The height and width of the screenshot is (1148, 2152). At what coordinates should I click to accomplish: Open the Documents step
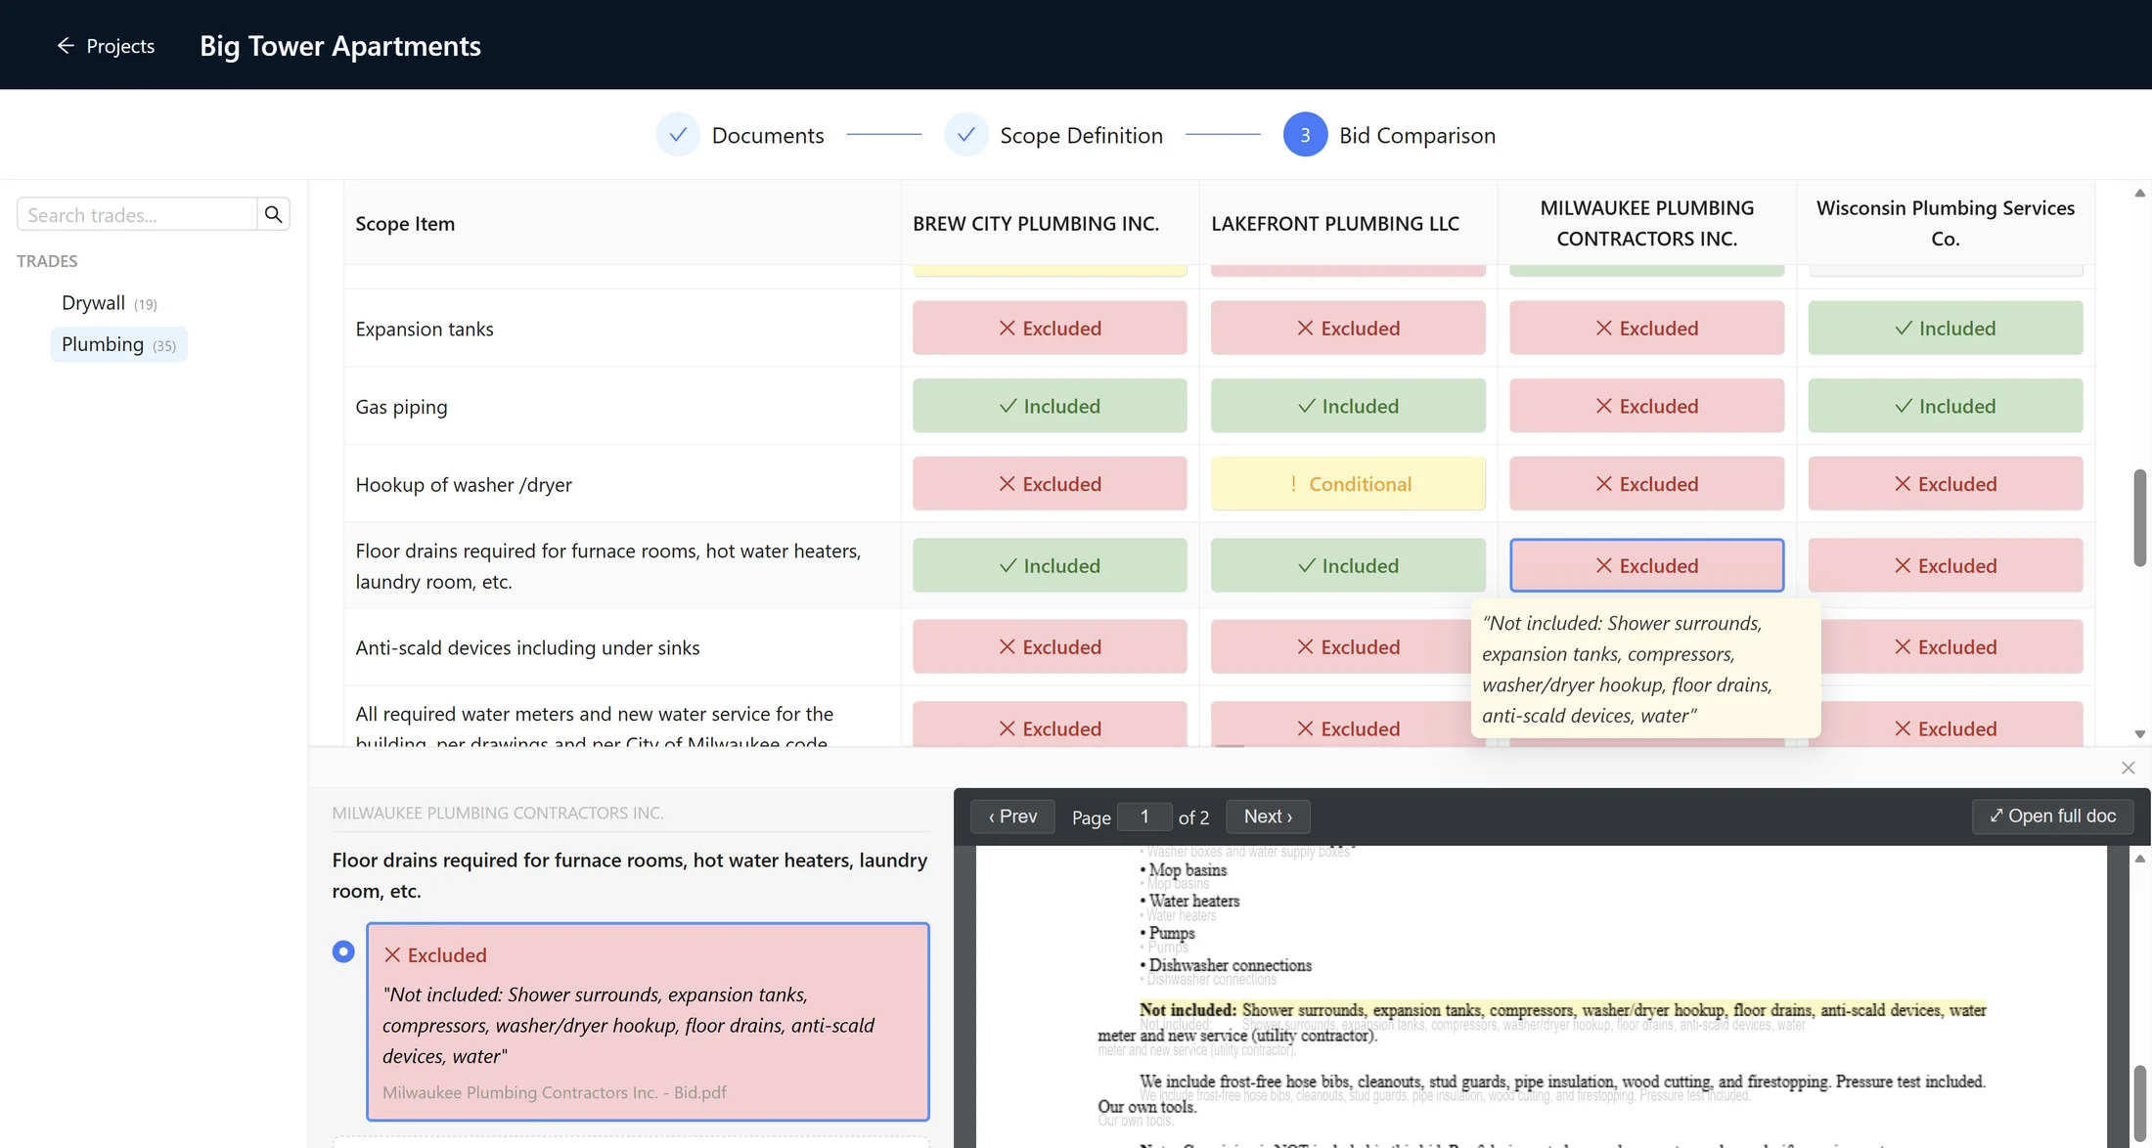pos(767,135)
